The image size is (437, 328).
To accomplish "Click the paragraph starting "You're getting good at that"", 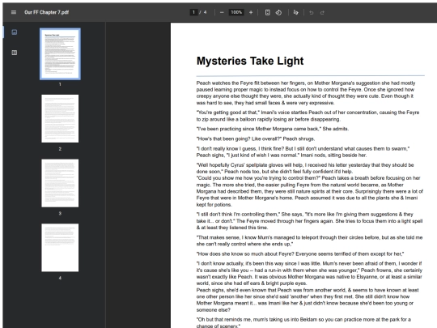I will pos(308,116).
